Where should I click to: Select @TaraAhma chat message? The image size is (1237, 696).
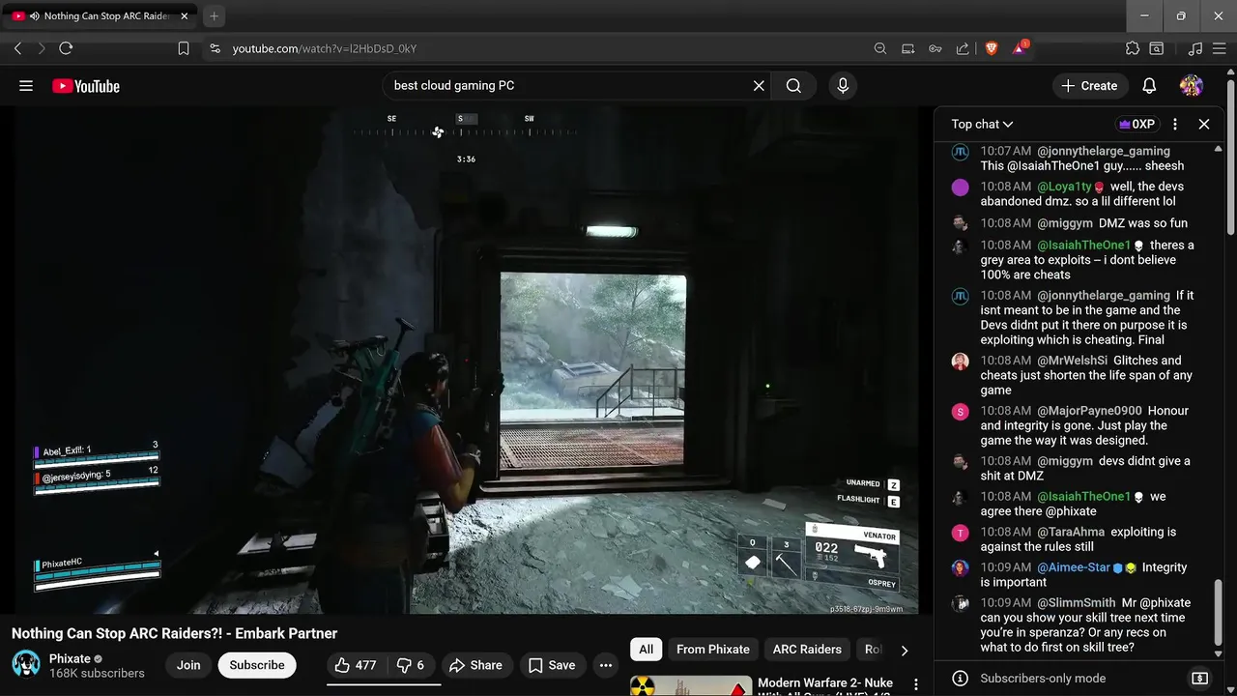(x=1076, y=539)
